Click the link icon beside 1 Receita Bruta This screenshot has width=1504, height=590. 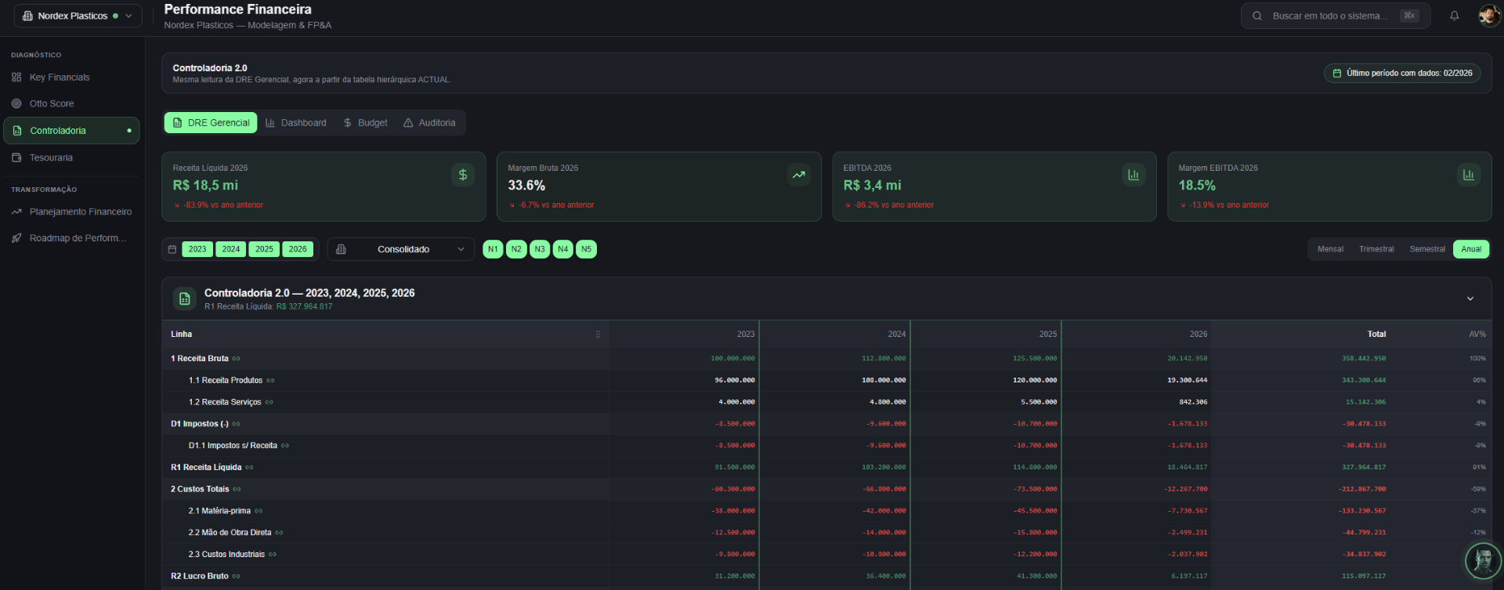pyautogui.click(x=237, y=359)
